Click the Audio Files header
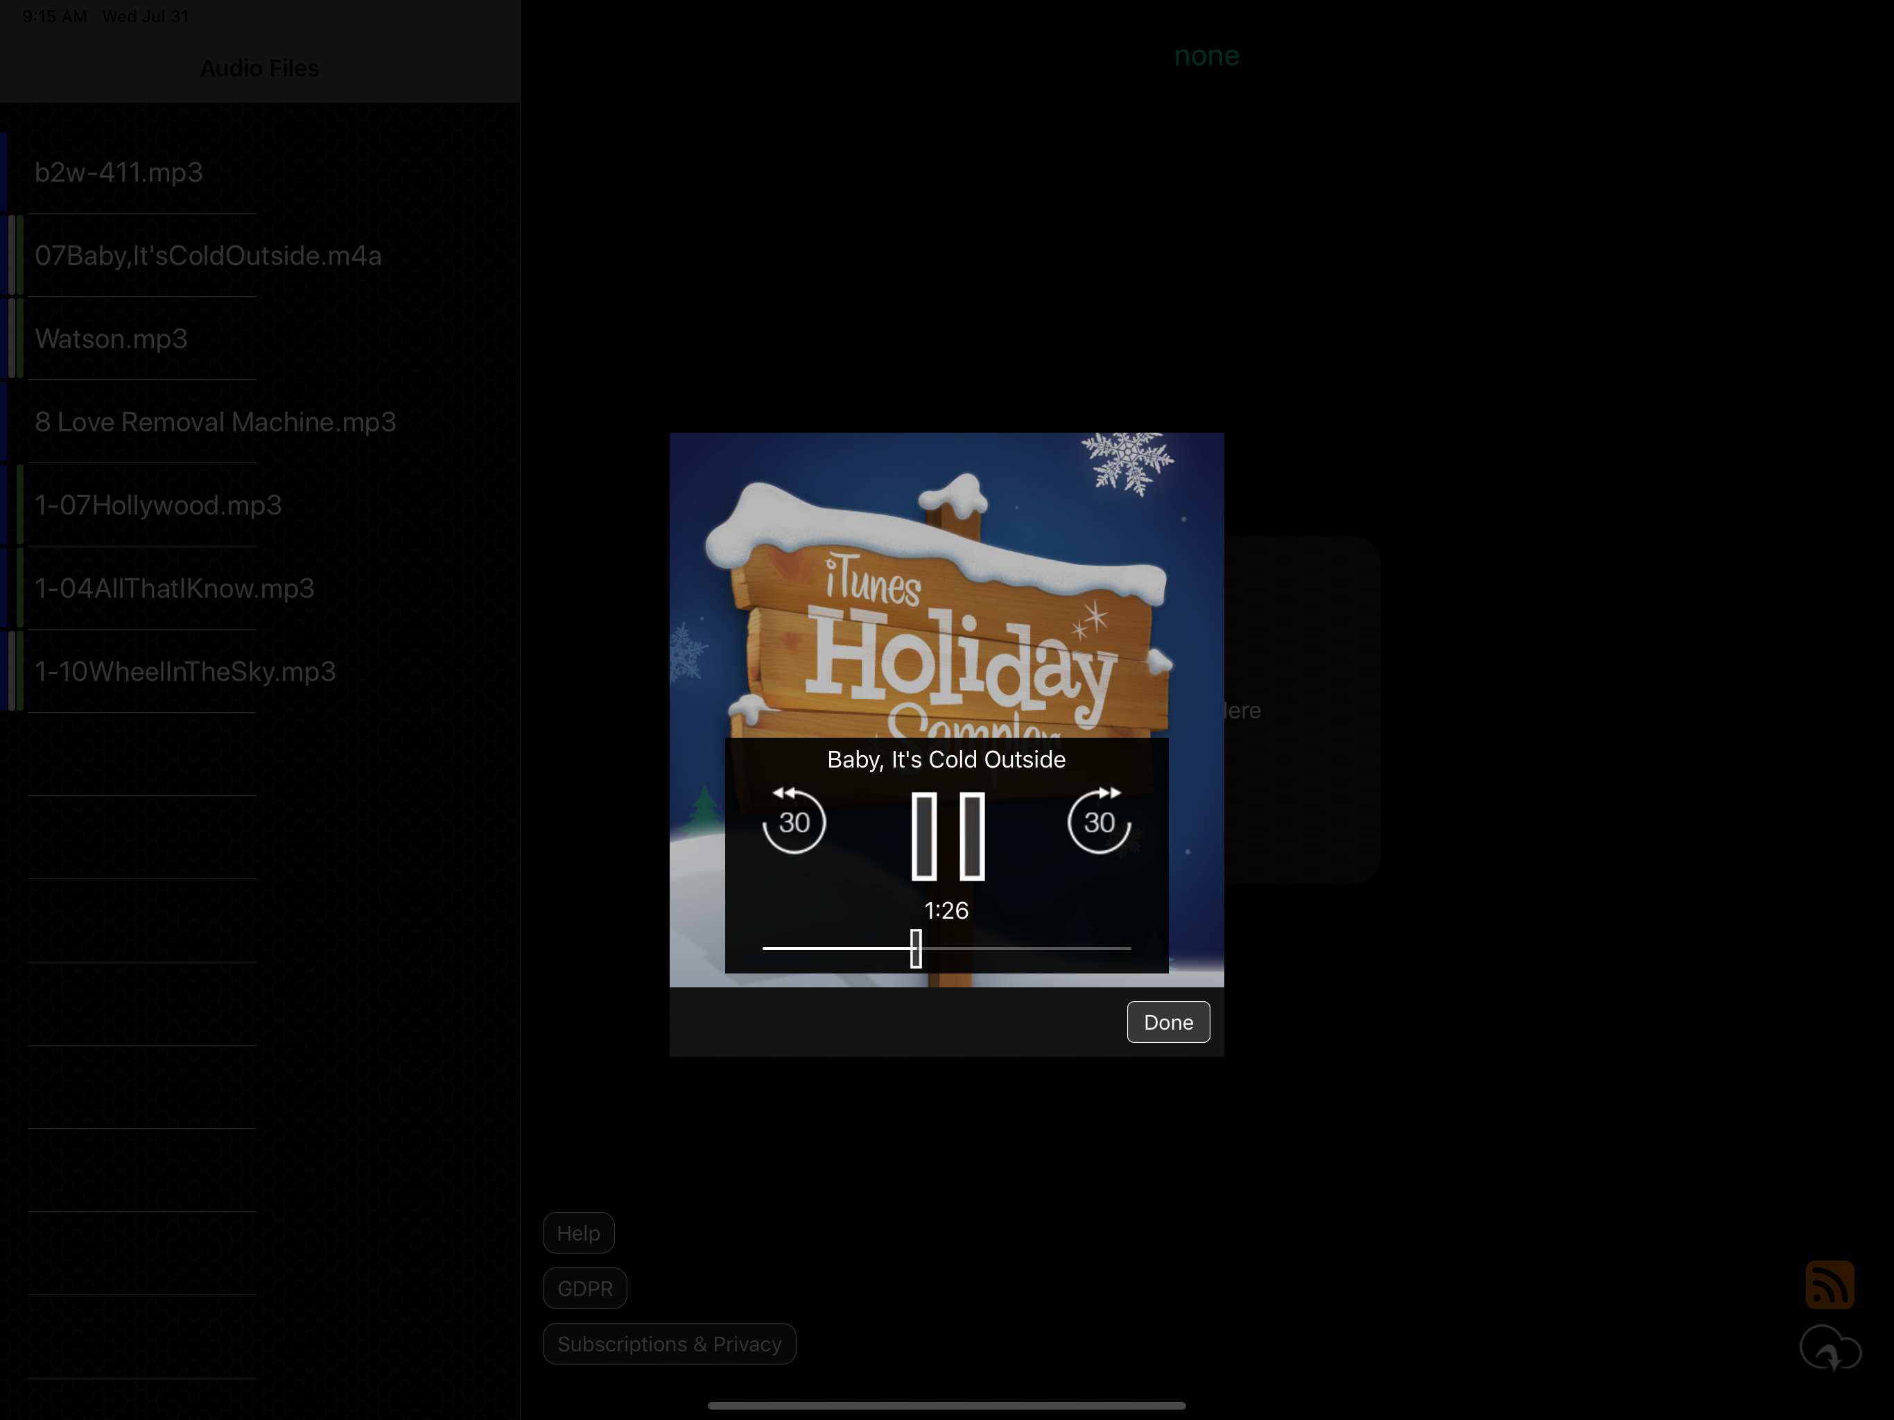 [x=259, y=68]
